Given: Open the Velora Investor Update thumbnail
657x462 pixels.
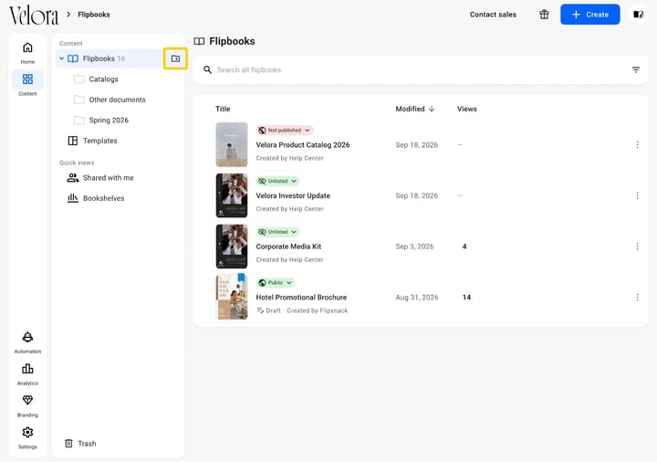Looking at the screenshot, I should (232, 195).
